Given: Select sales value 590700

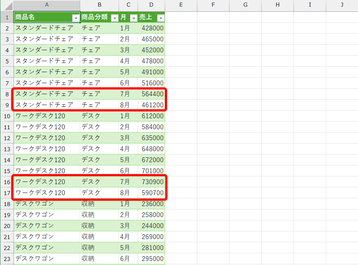Looking at the screenshot, I should point(152,193).
